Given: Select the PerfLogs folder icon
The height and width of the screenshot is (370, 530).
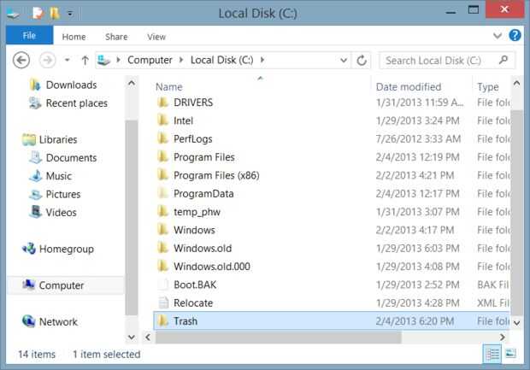Looking at the screenshot, I should pyautogui.click(x=163, y=138).
